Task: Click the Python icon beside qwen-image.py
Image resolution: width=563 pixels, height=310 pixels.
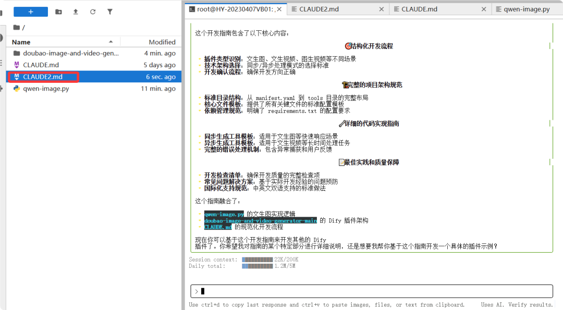Action: tap(17, 88)
